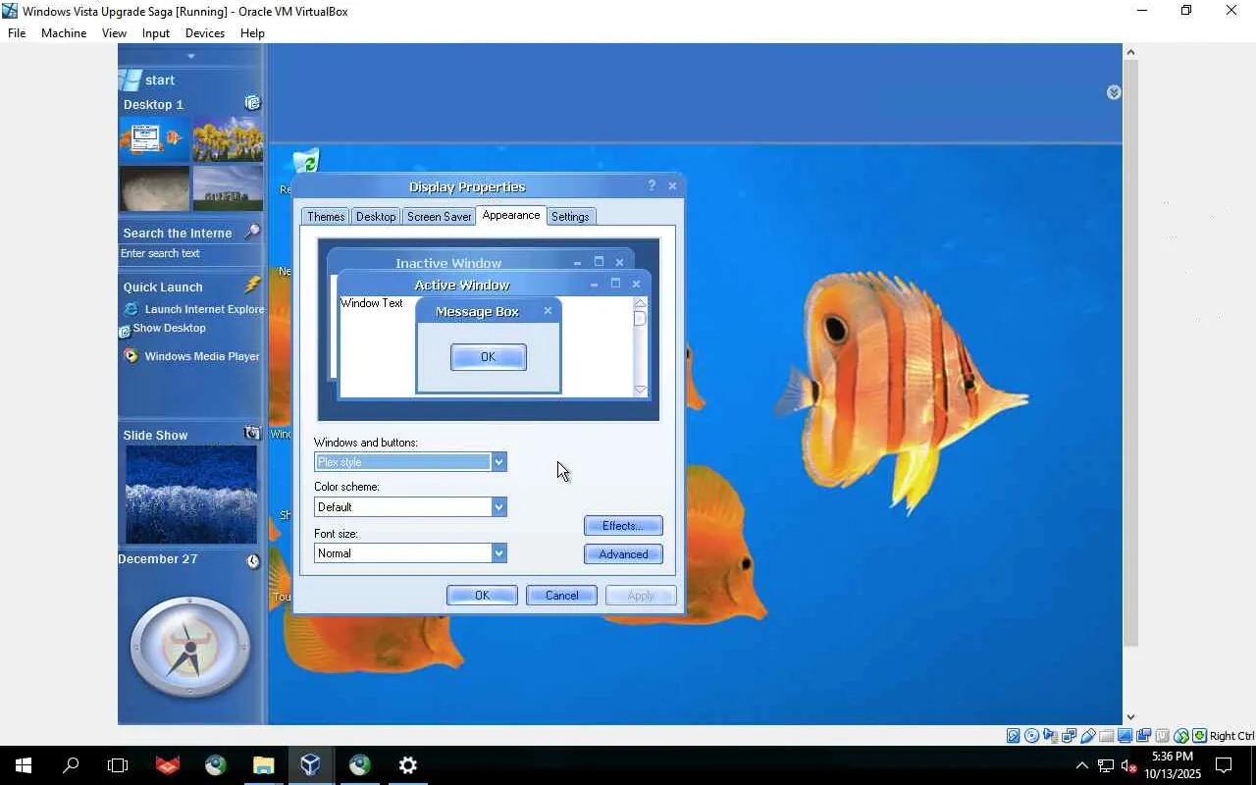
Task: Click the small clock icon beside December 27
Action: pyautogui.click(x=253, y=561)
